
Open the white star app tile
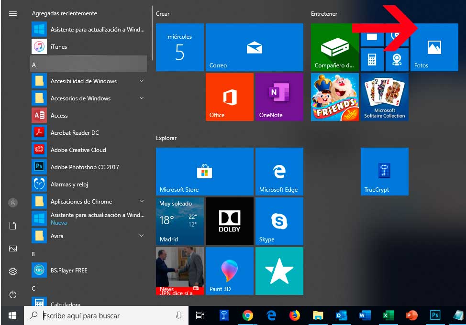point(279,271)
